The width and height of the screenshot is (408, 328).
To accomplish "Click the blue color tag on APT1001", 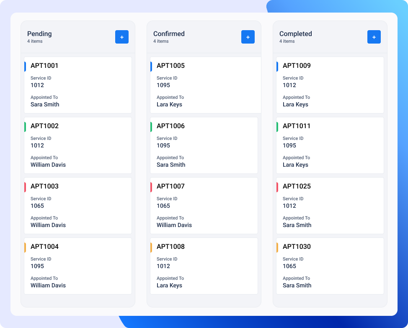I will [x=25, y=67].
